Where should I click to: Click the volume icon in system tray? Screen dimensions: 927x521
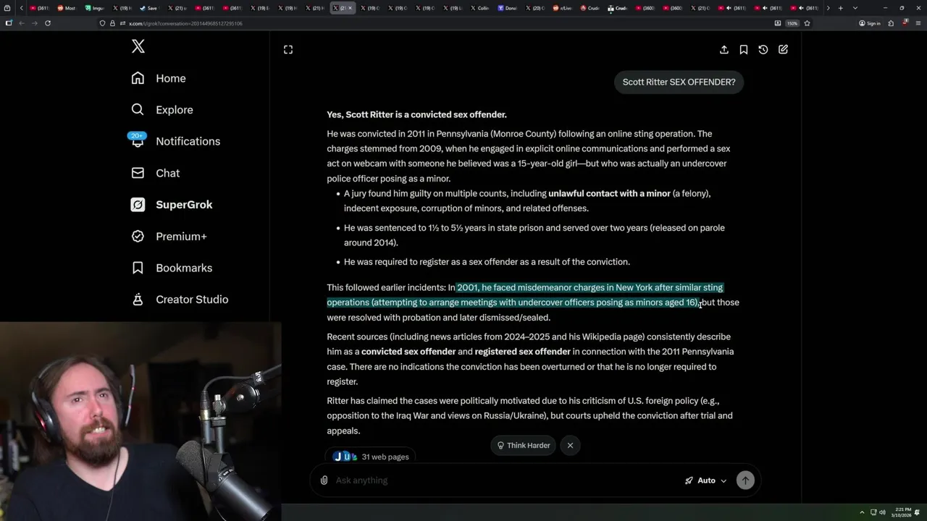882,512
